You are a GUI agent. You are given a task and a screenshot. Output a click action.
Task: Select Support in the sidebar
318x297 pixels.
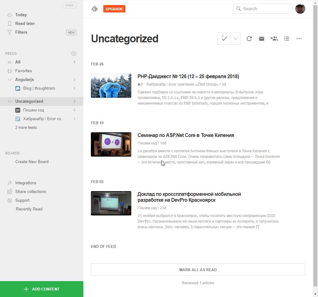click(22, 200)
